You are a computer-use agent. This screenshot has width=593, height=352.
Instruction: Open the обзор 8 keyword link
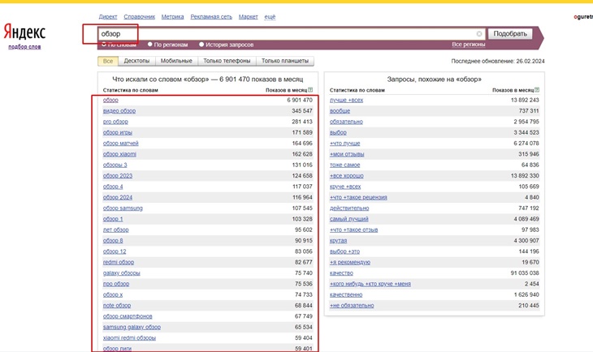click(113, 241)
